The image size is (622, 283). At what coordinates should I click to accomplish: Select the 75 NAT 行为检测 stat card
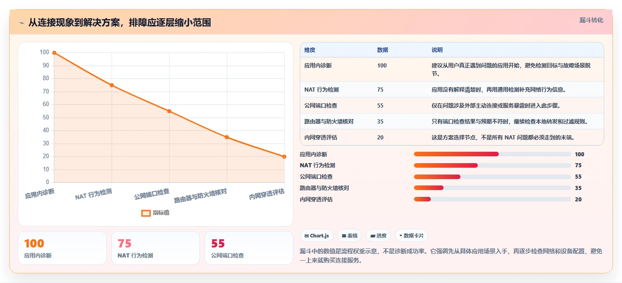click(156, 248)
